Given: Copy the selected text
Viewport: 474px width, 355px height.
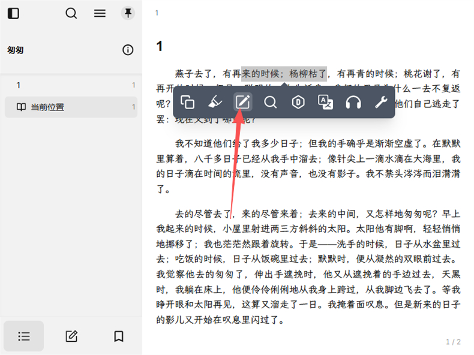Looking at the screenshot, I should (x=187, y=102).
